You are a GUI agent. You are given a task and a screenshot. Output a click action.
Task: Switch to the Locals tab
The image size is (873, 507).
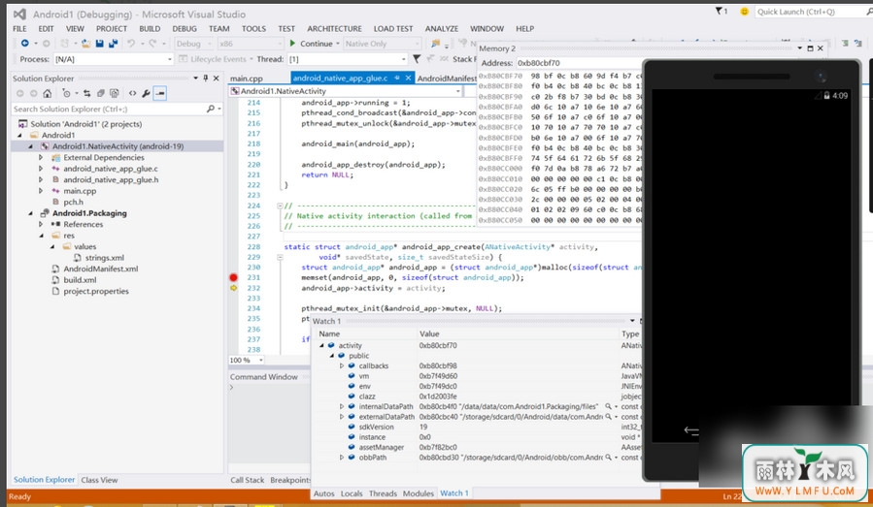(x=352, y=493)
